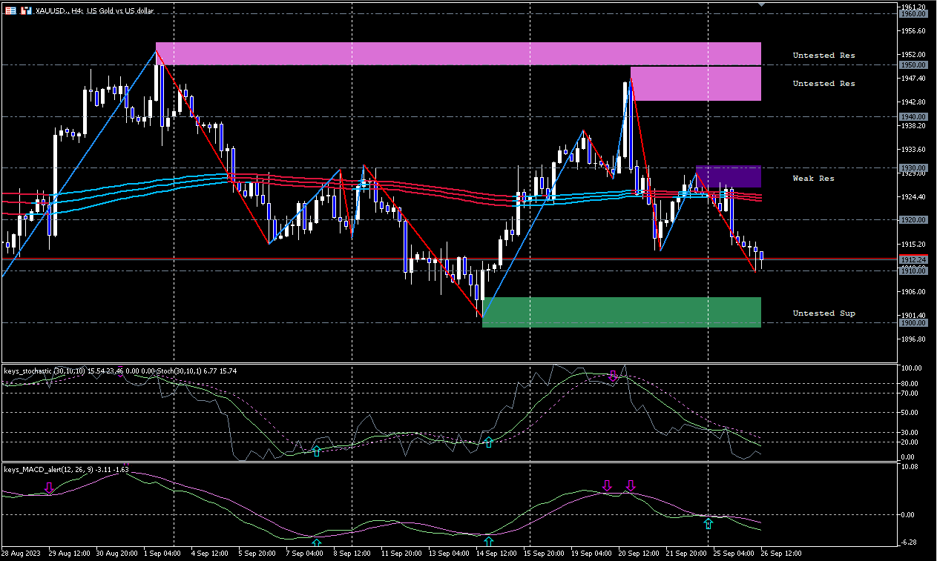This screenshot has width=937, height=561.
Task: Click the Untested Sup text label
Action: [823, 313]
